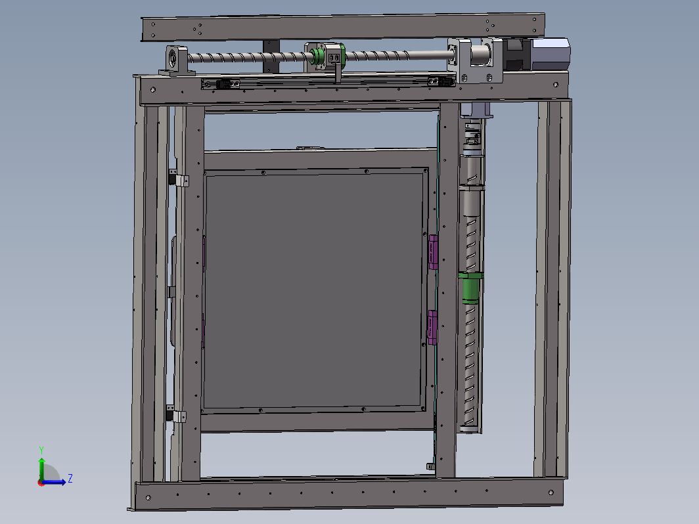Click the "Y" axis label
The image size is (699, 524).
pos(41,450)
